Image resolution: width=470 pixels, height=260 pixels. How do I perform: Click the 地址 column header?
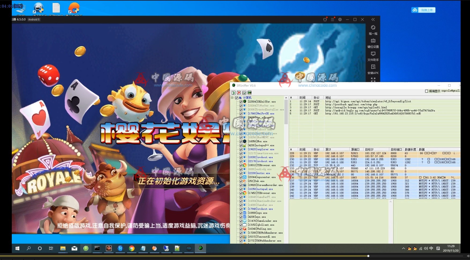pyautogui.click(x=392, y=98)
